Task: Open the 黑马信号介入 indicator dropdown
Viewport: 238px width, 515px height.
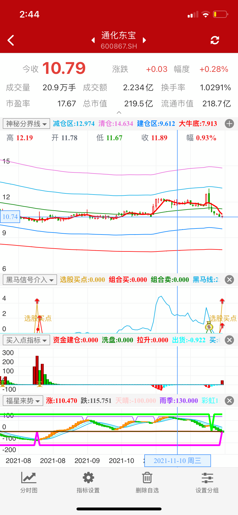Action: tap(30, 280)
